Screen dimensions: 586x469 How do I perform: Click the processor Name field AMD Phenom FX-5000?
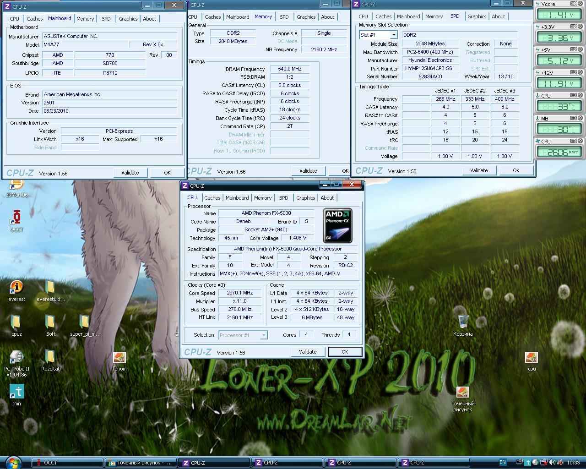[x=266, y=213]
